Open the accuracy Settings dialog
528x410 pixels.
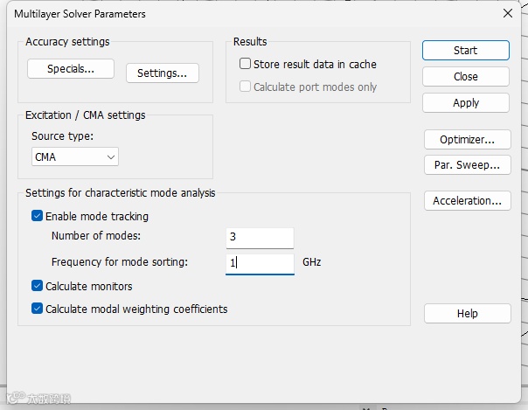pyautogui.click(x=162, y=73)
